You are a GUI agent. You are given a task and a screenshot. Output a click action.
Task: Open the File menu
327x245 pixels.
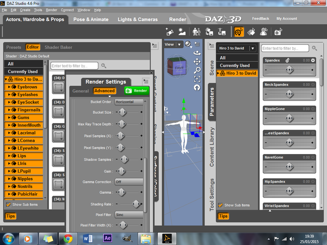pyautogui.click(x=4, y=10)
